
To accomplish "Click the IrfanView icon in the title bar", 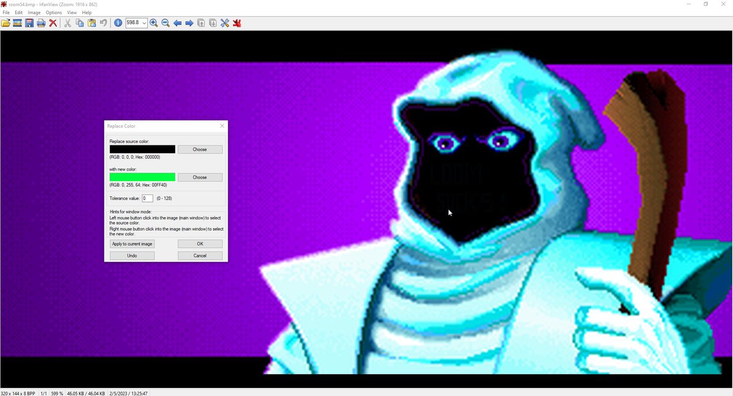I will pos(4,4).
